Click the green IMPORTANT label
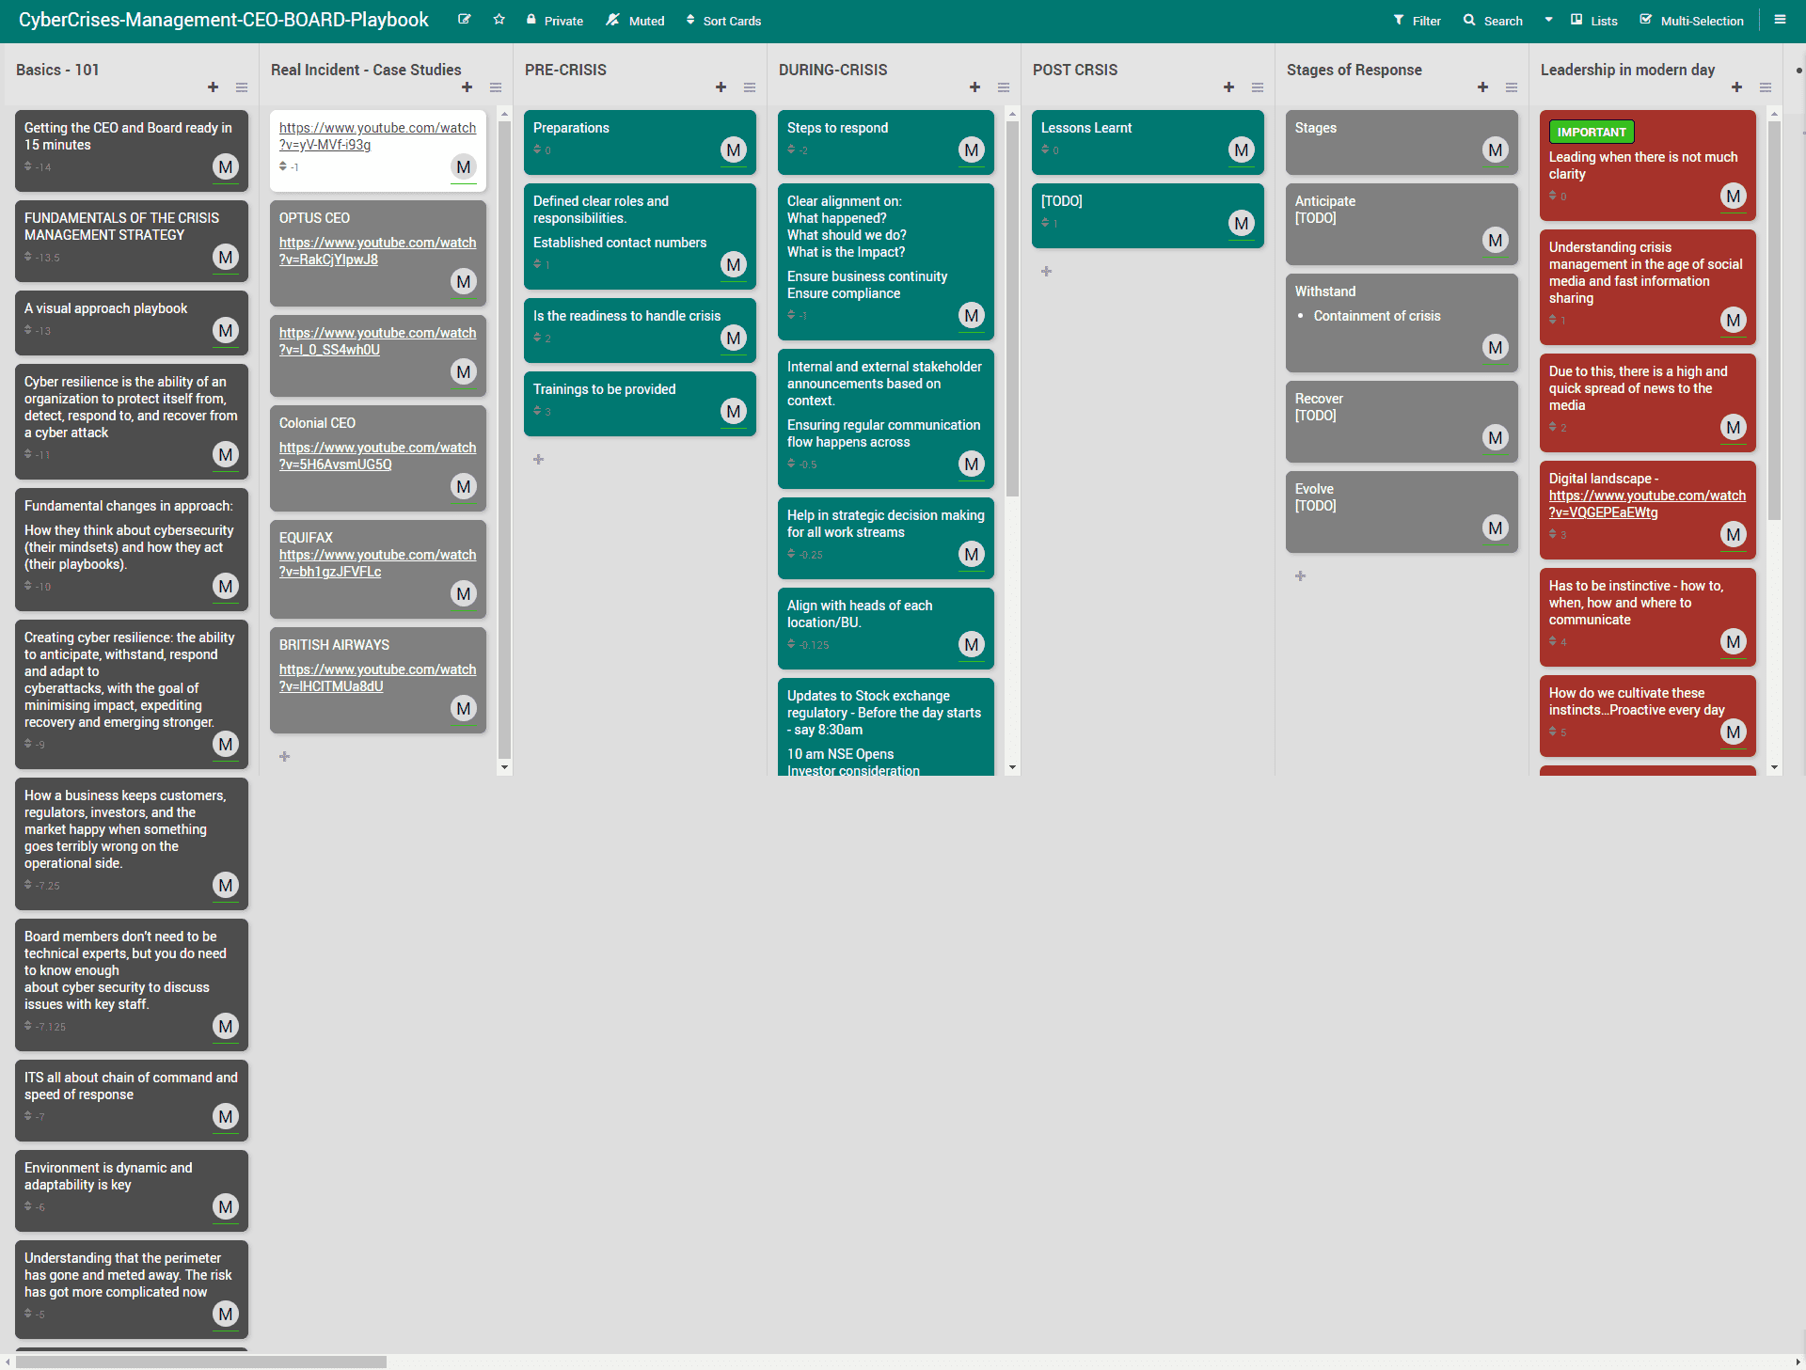 tap(1592, 133)
